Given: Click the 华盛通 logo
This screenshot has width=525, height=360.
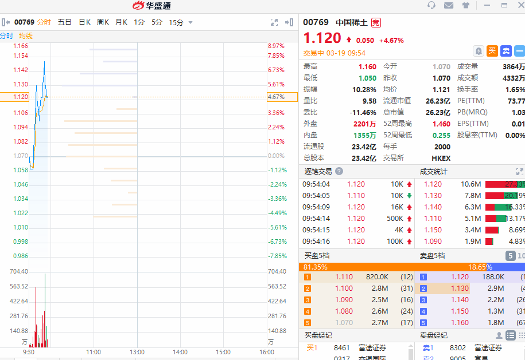Looking at the screenshot, I should [151, 6].
